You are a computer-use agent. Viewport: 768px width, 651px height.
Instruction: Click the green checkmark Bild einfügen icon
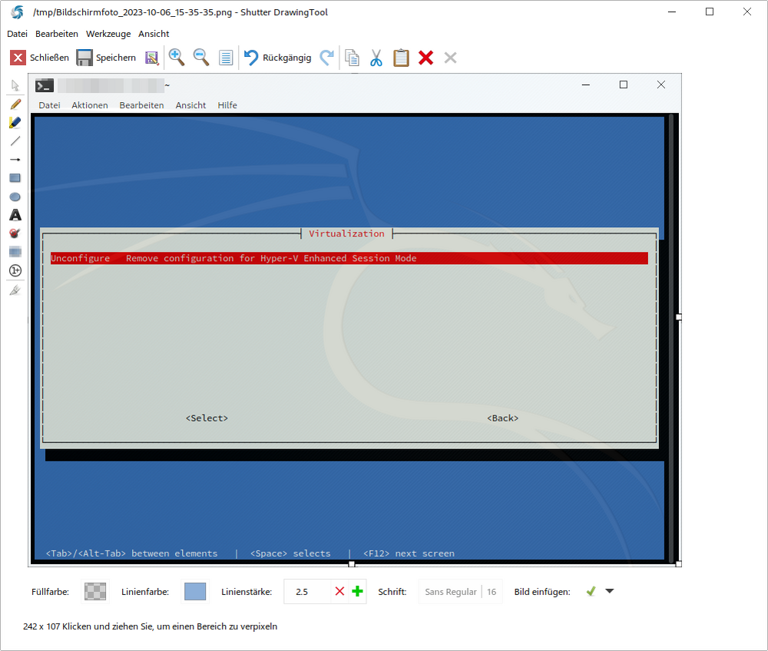(591, 591)
